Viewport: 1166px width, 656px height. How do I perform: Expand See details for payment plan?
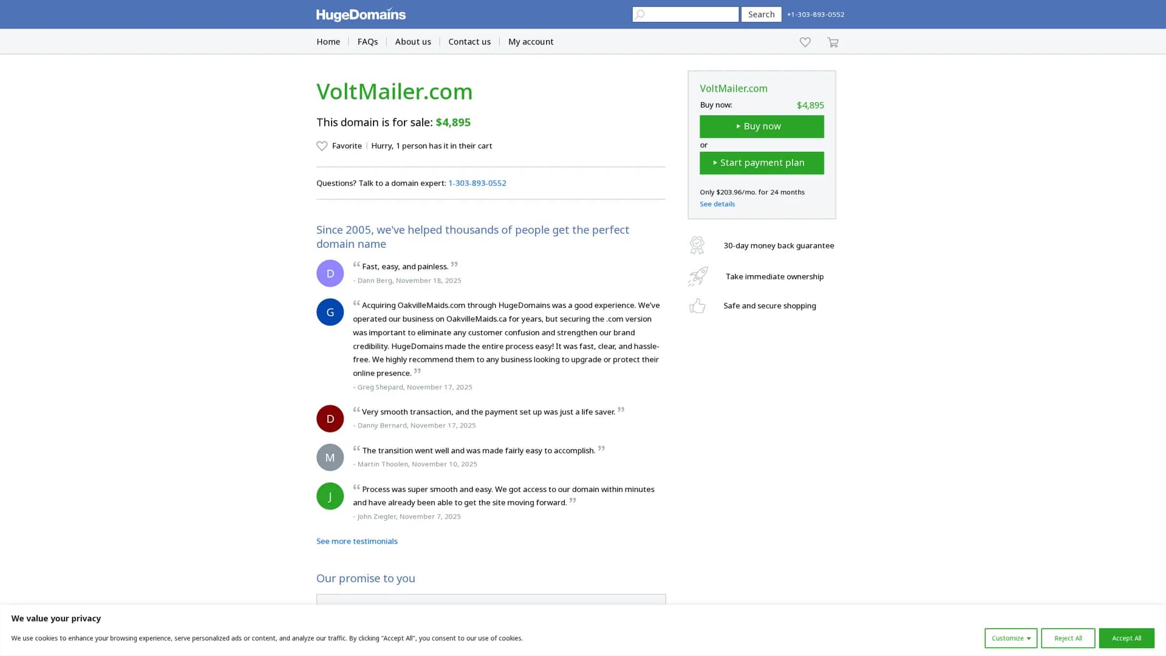click(x=717, y=204)
